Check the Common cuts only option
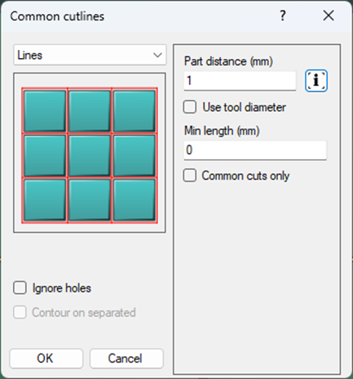The image size is (353, 379). tap(190, 176)
